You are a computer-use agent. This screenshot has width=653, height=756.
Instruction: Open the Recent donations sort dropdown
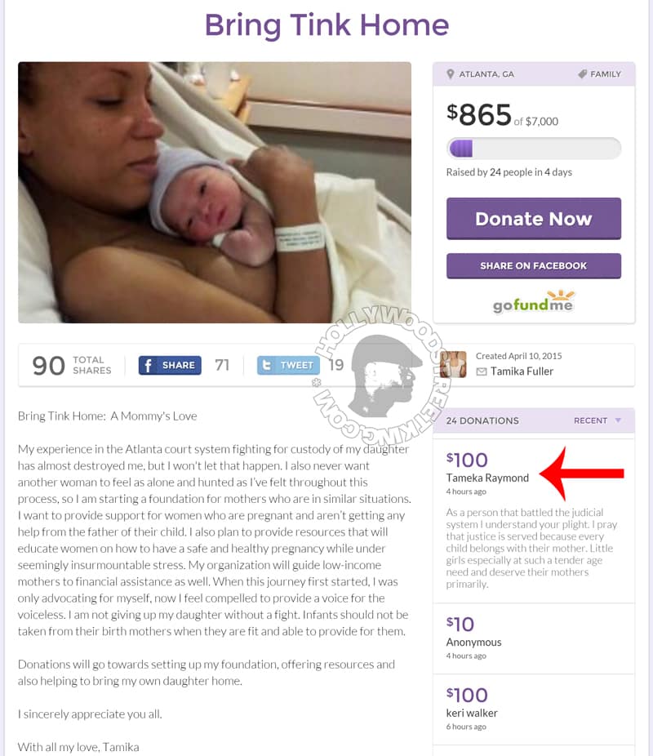[x=597, y=420]
